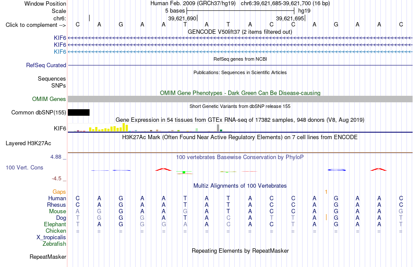Open 'Multiz Alignments of 100 Vertebrates' title
Image resolution: width=413 pixels, height=267 pixels.
click(x=240, y=186)
